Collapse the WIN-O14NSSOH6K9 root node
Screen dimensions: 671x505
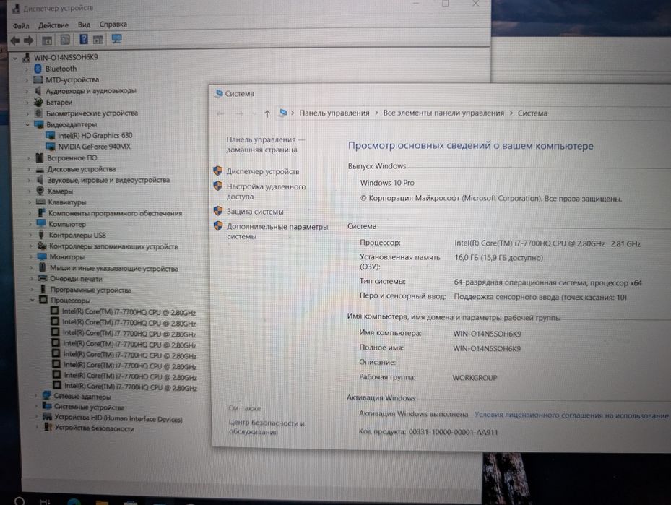(16, 57)
